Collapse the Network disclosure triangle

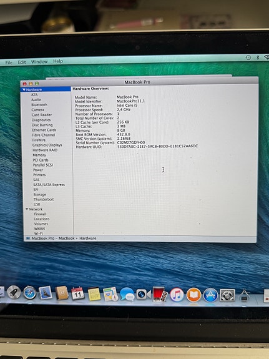coord(27,209)
